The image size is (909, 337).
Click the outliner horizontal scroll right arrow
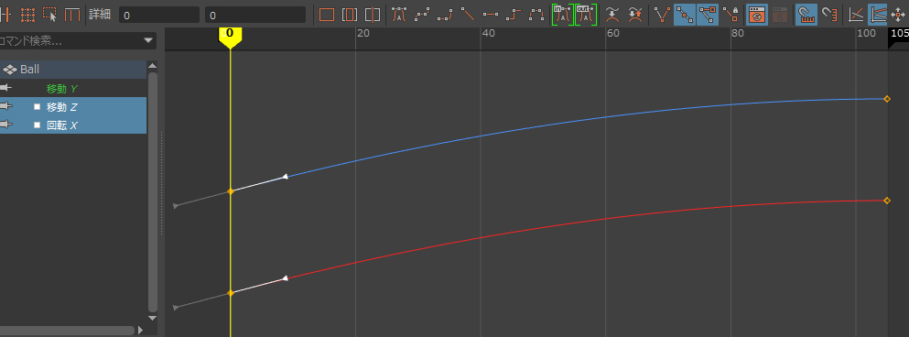point(140,331)
